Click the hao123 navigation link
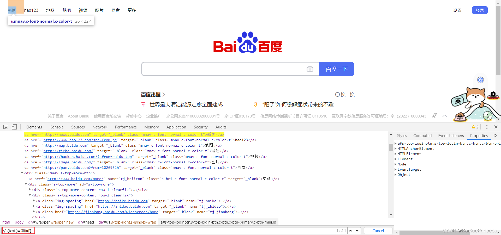Image resolution: width=501 pixels, height=235 pixels. (x=31, y=10)
